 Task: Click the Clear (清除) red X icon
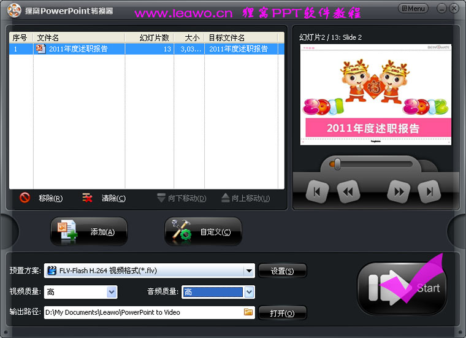click(87, 198)
